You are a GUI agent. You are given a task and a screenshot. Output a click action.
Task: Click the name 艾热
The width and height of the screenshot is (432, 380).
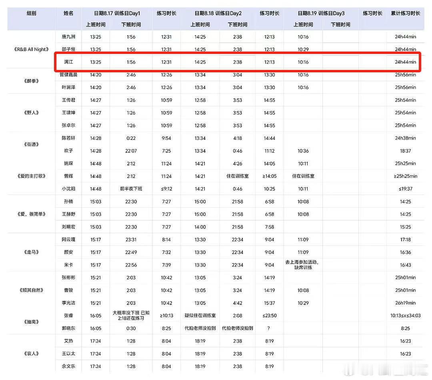click(68, 341)
